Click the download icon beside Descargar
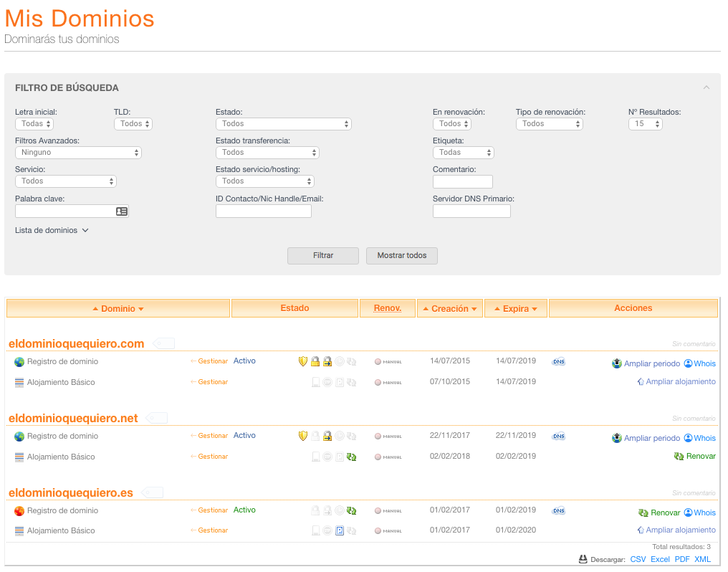Image resolution: width=728 pixels, height=572 pixels. pos(583,560)
